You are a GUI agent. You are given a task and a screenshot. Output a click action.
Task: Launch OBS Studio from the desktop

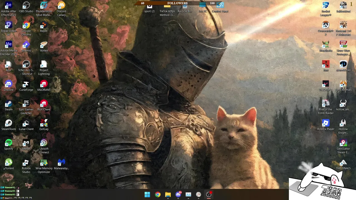tap(26, 7)
